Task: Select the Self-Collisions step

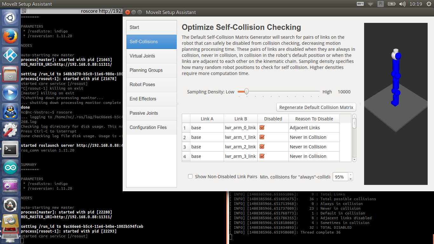Action: tap(152, 42)
